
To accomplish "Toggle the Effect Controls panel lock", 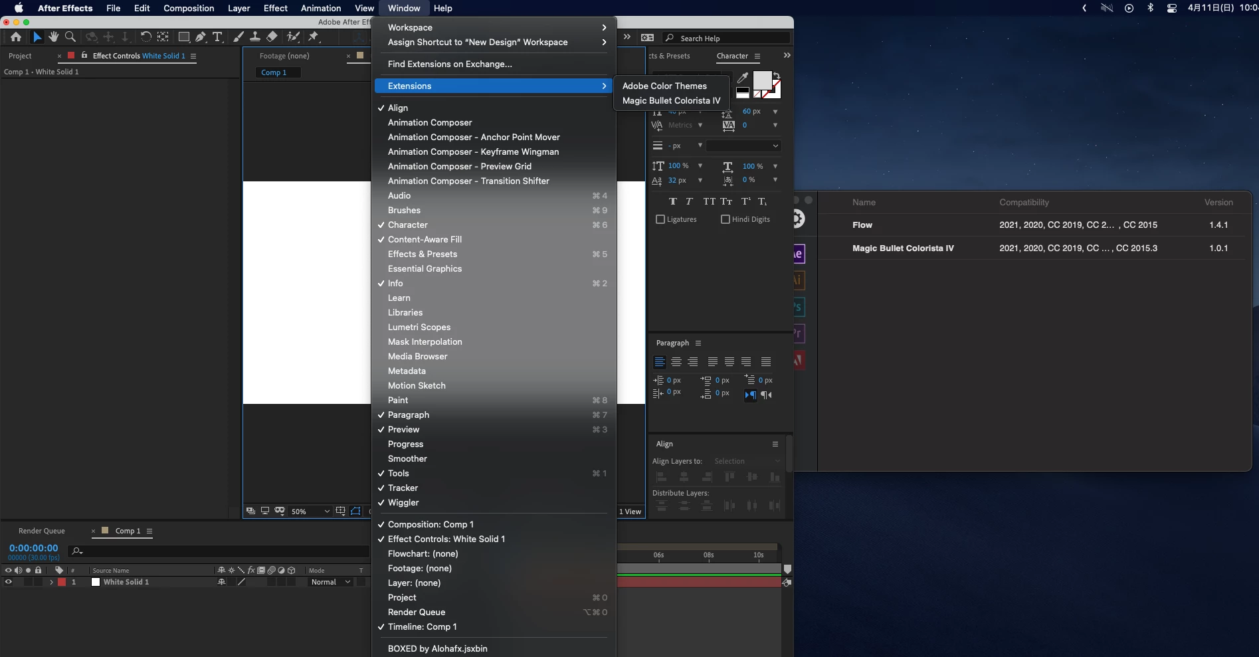I will coord(84,56).
